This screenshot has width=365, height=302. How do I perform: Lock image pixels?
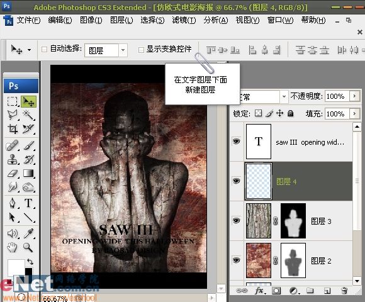(x=269, y=113)
